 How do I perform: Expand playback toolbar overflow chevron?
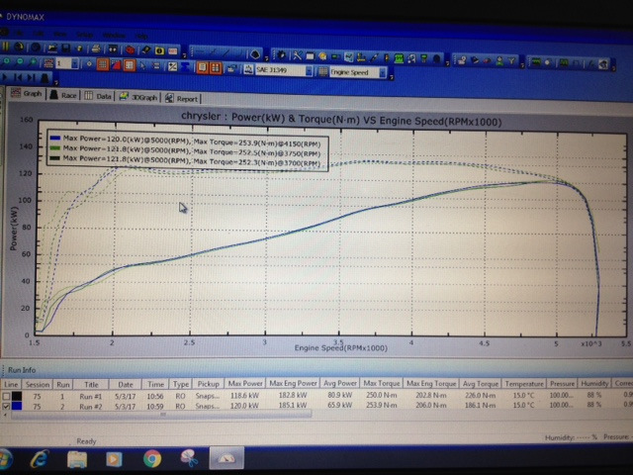[56, 82]
